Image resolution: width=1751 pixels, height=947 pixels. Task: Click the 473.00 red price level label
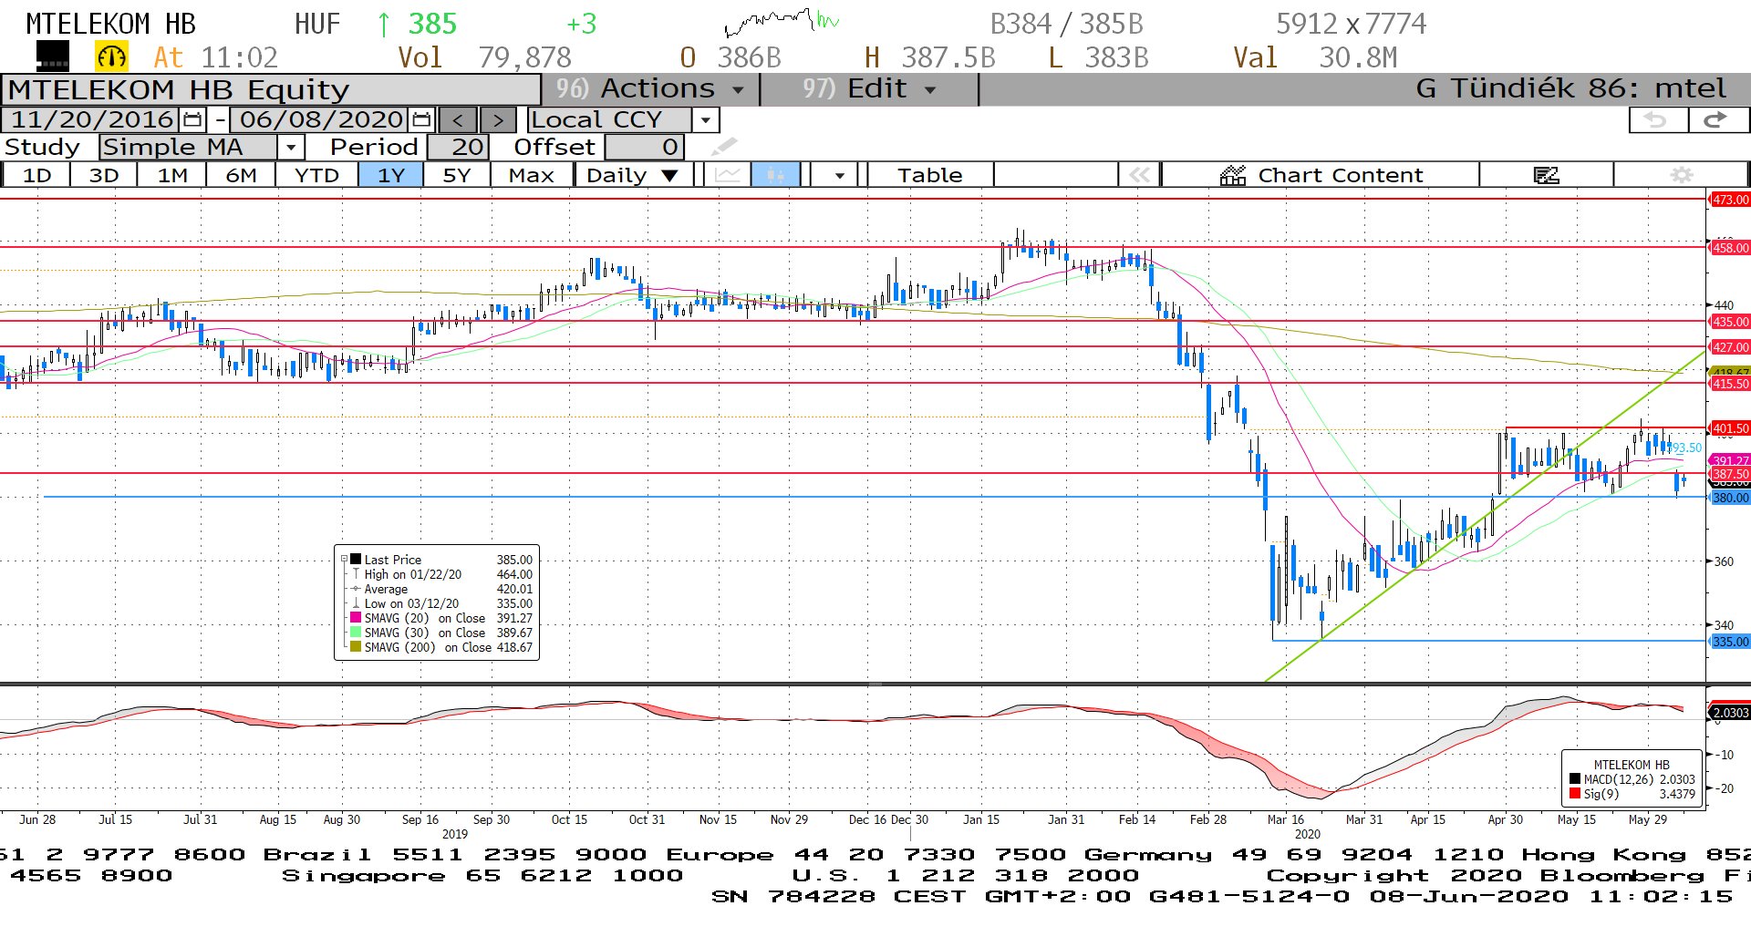click(1730, 200)
